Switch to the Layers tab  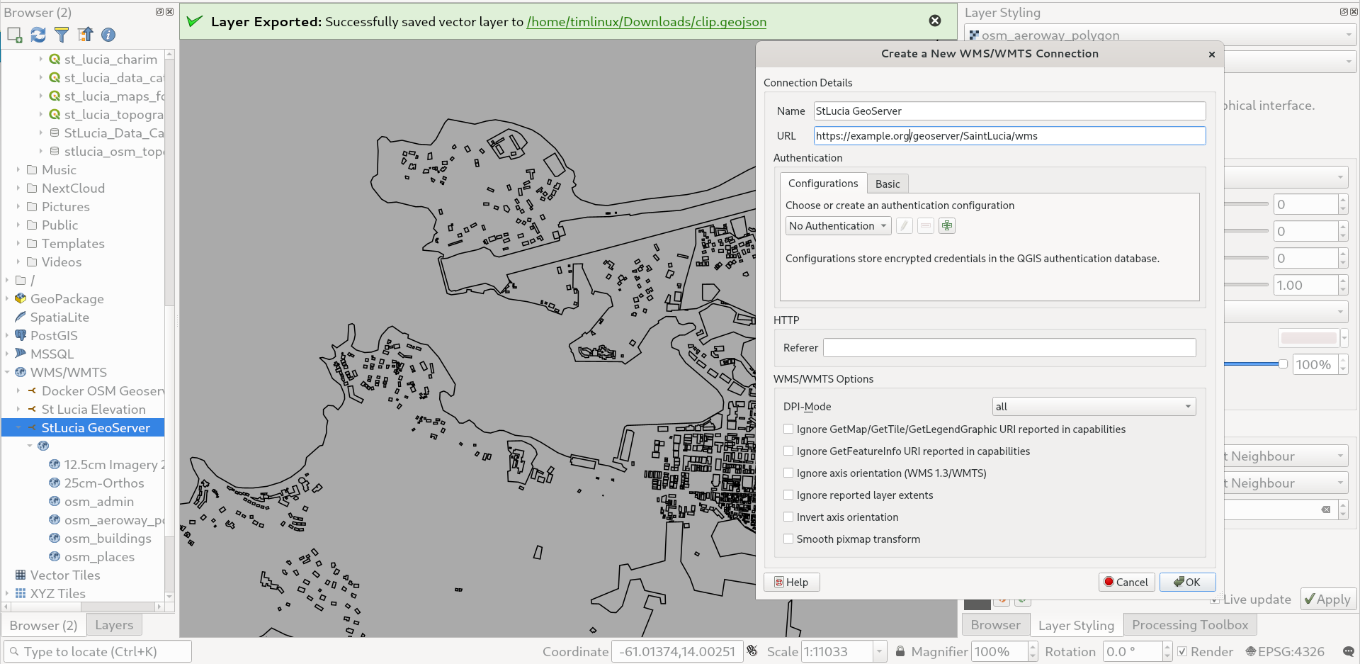[114, 624]
